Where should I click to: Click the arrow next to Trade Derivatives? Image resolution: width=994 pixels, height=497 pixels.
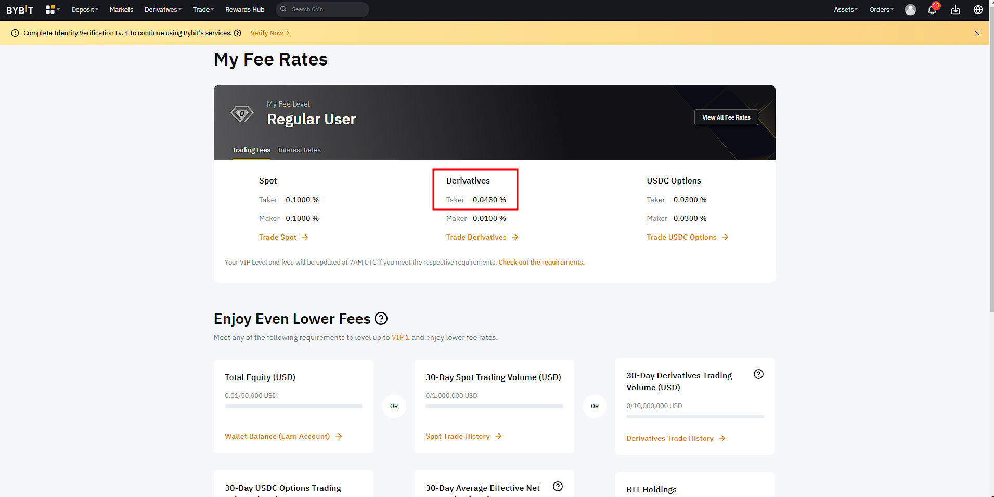pyautogui.click(x=515, y=237)
